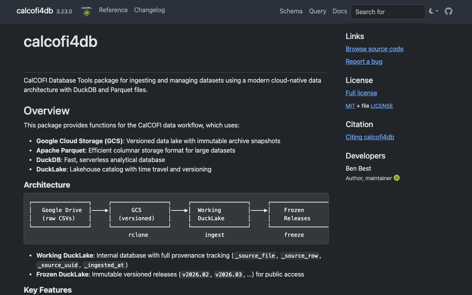Click the Ben Best developer name
Screen dimensions: 472x295
tap(358, 168)
